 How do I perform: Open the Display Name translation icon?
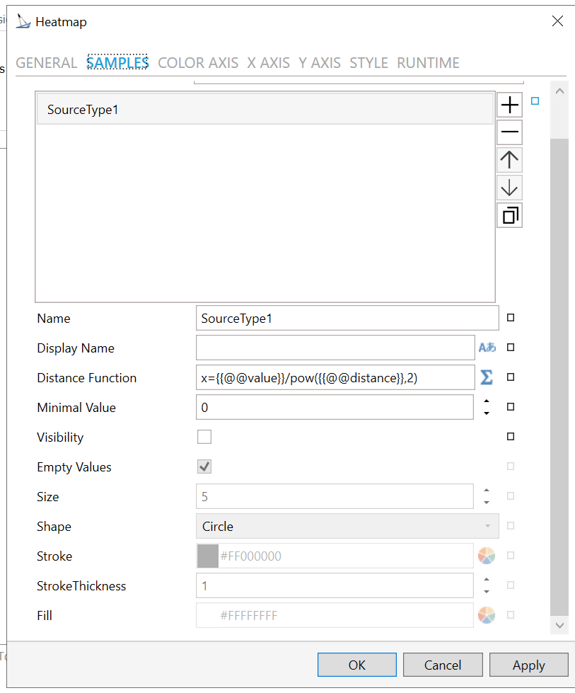pyautogui.click(x=487, y=348)
